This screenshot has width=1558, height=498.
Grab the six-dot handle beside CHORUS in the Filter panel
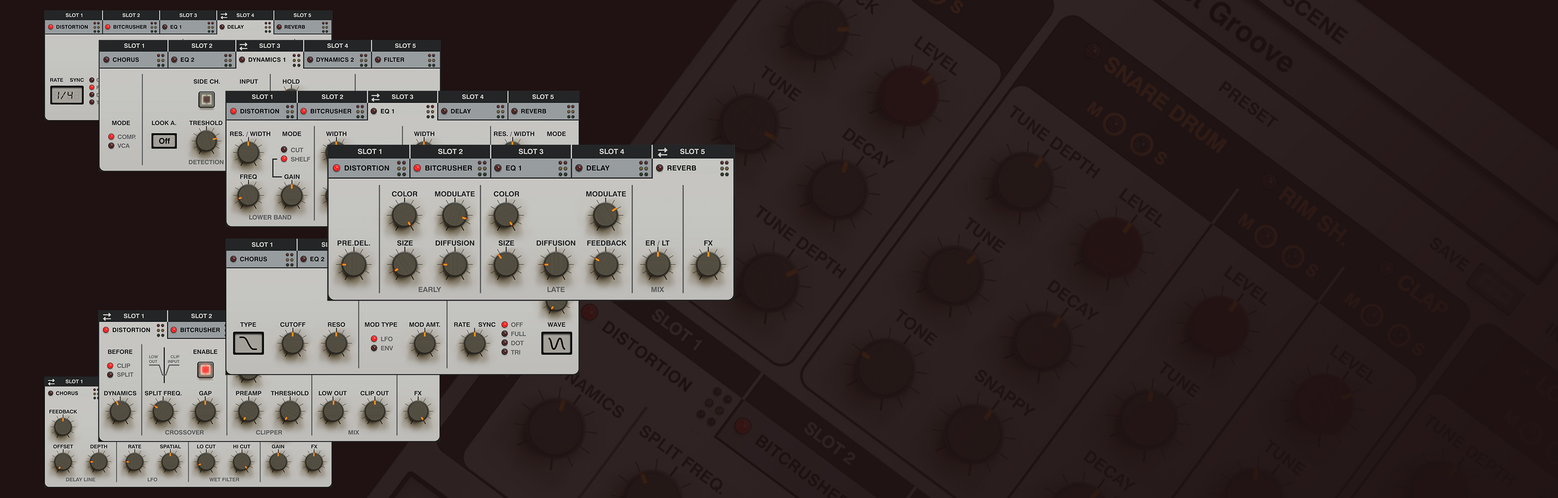click(290, 259)
